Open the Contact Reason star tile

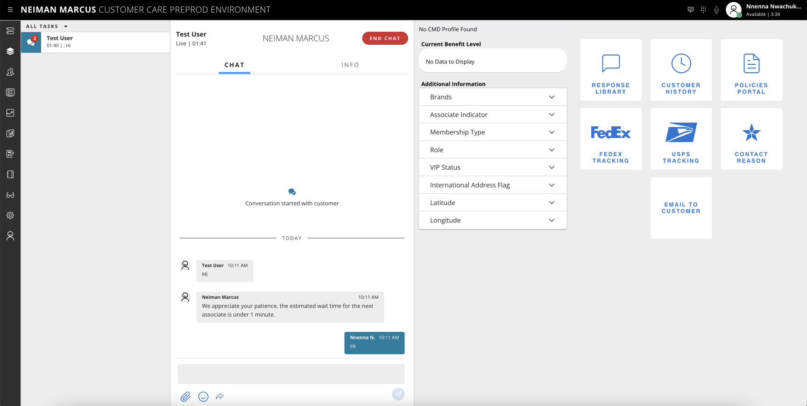751,139
